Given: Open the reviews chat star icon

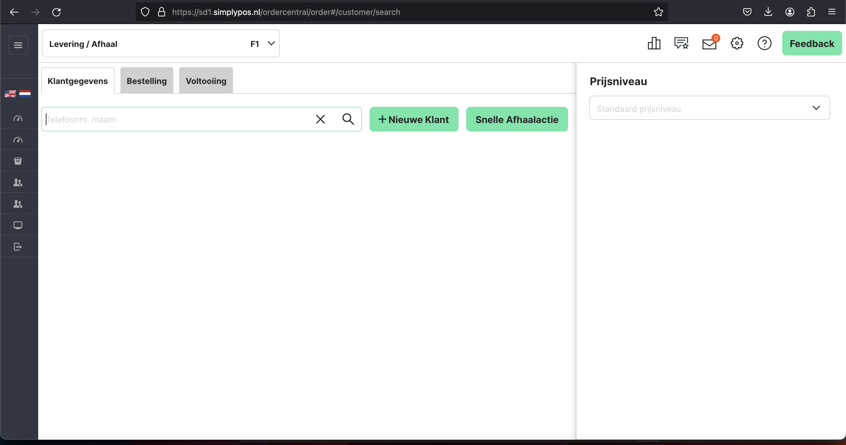Looking at the screenshot, I should coord(681,43).
